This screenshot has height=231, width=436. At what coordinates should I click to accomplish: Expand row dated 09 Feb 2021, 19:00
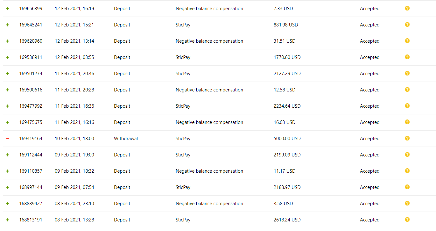(x=8, y=155)
